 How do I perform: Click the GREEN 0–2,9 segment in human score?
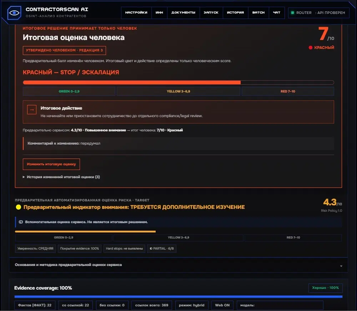pyautogui.click(x=69, y=91)
